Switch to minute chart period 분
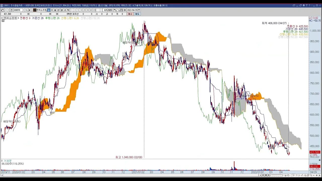This screenshot has height=181, width=322. 62,10
